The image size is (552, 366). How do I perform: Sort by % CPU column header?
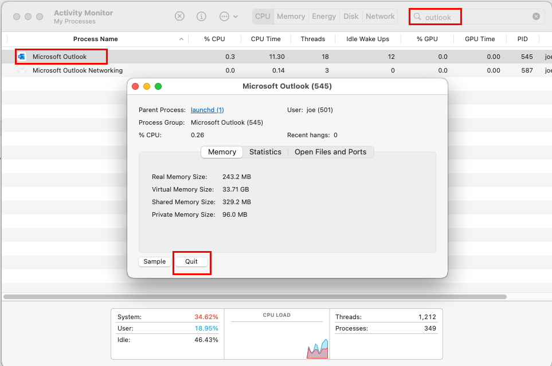coord(214,39)
